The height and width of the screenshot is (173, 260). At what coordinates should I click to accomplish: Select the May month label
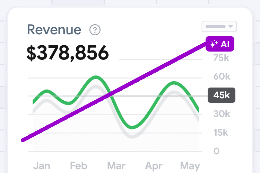[190, 166]
